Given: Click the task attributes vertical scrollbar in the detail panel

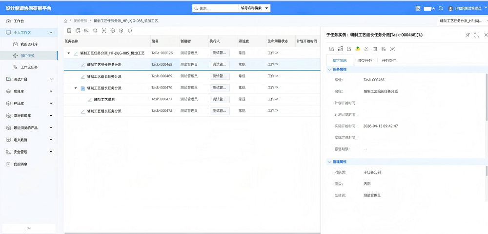Looking at the screenshot, I should [x=487, y=97].
